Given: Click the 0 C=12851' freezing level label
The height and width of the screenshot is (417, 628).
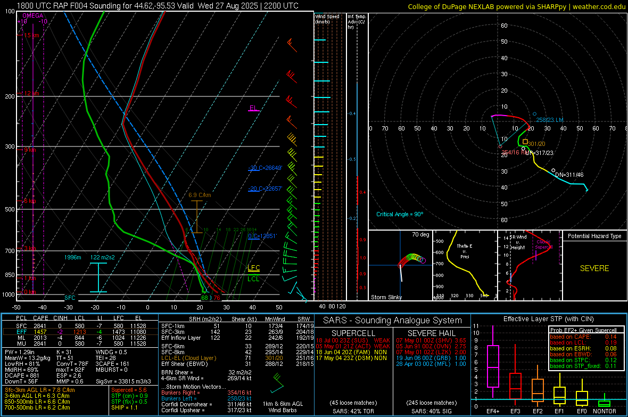Looking at the screenshot, I should (x=262, y=236).
